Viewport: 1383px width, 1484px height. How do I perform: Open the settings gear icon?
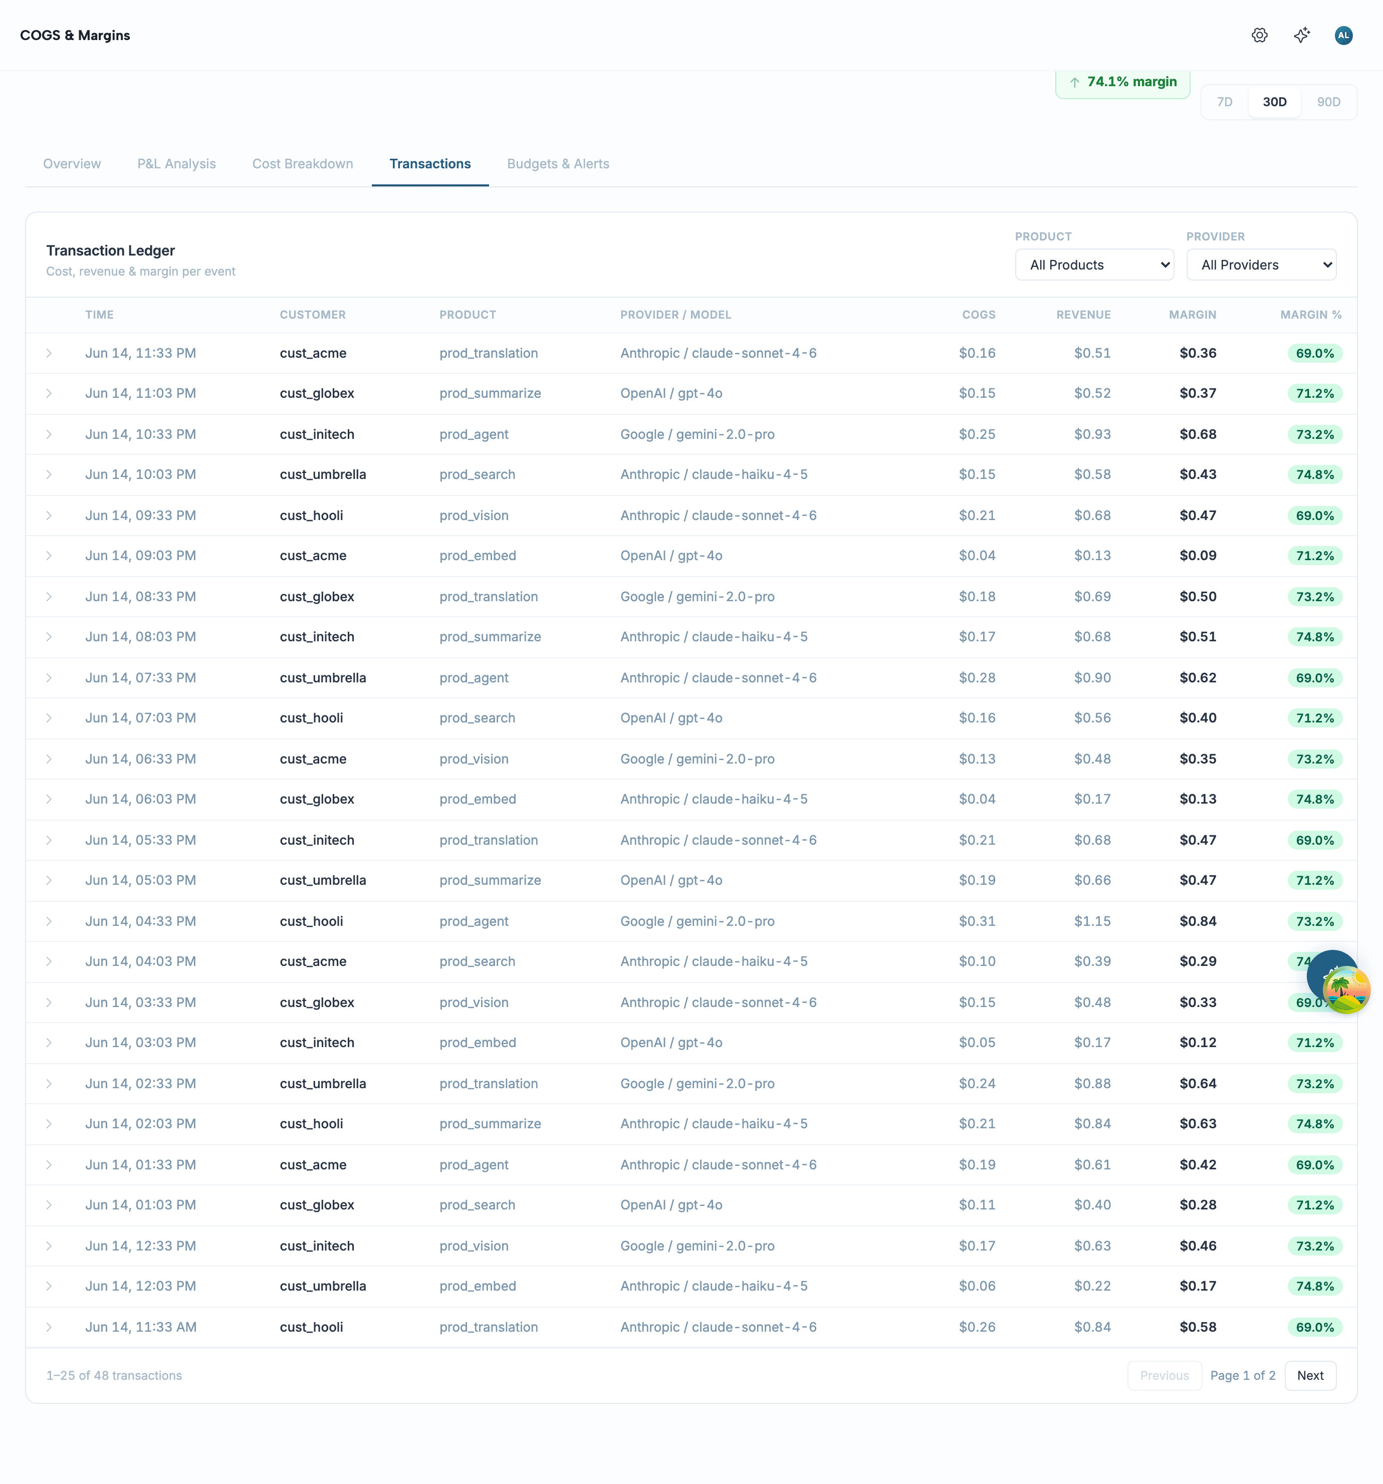coord(1260,35)
